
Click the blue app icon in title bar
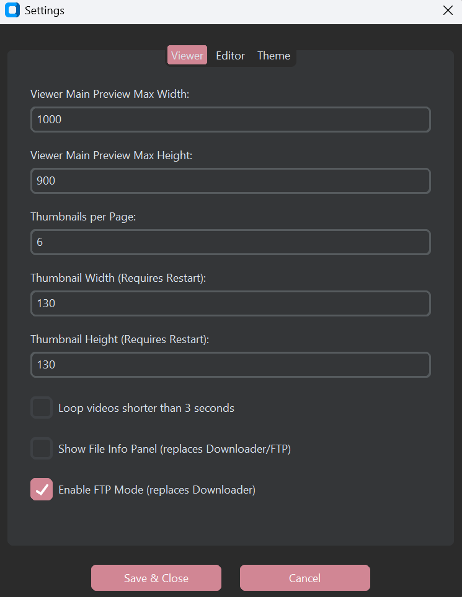12,10
